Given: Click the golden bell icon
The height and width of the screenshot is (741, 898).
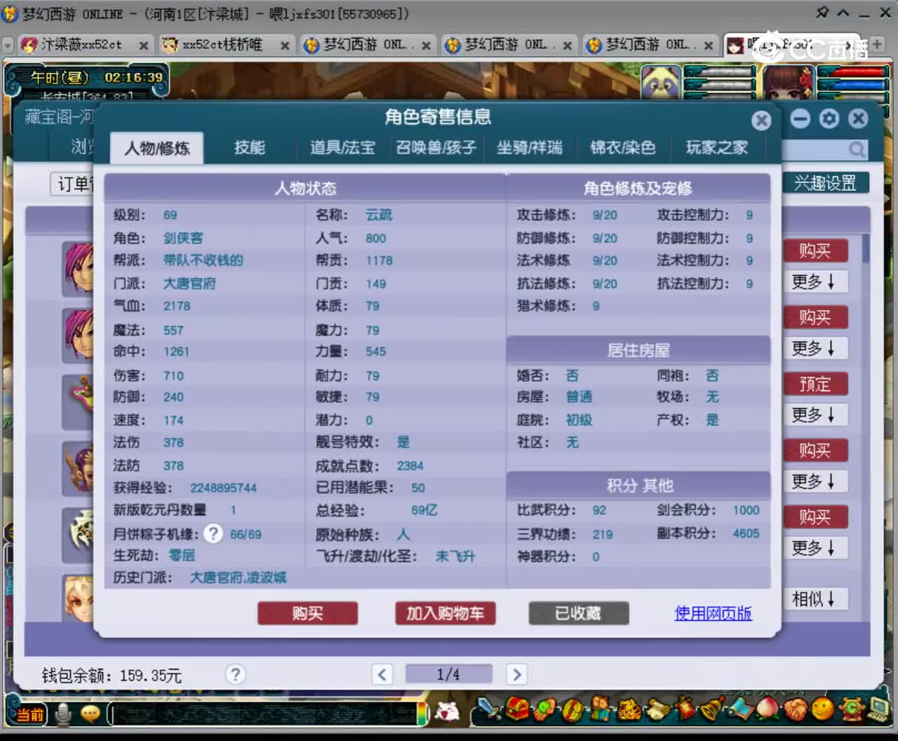Looking at the screenshot, I should point(713,709).
